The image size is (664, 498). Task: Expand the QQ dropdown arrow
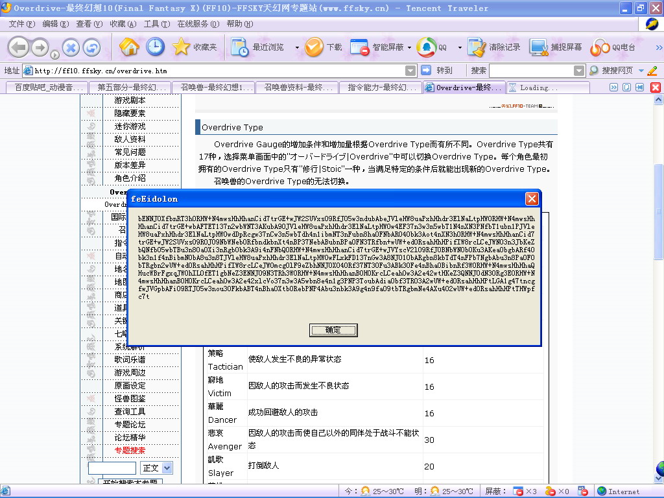pos(460,47)
